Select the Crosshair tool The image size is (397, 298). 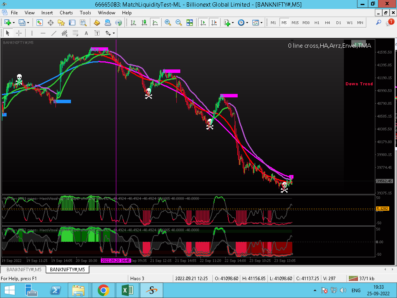click(19, 33)
